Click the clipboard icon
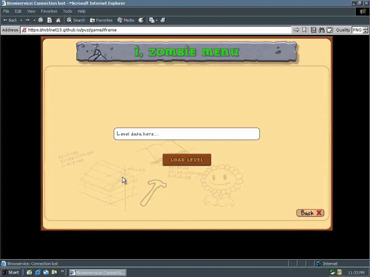 pyautogui.click(x=330, y=30)
